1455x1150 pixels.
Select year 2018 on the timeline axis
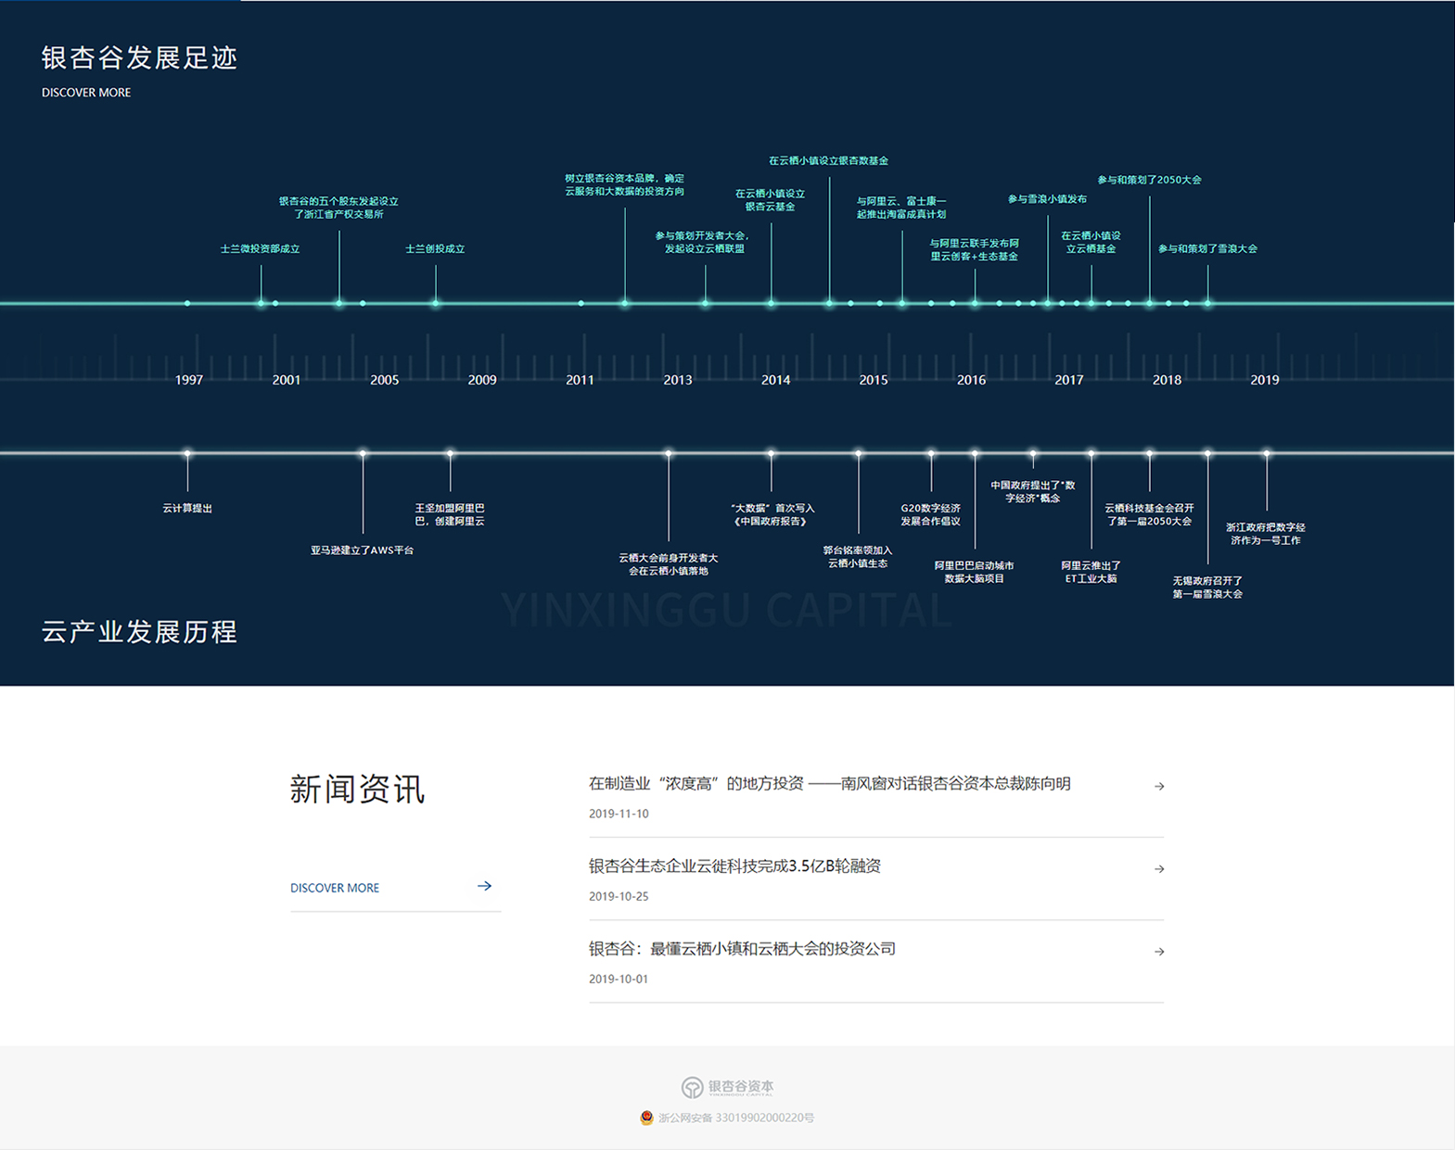pyautogui.click(x=1167, y=380)
